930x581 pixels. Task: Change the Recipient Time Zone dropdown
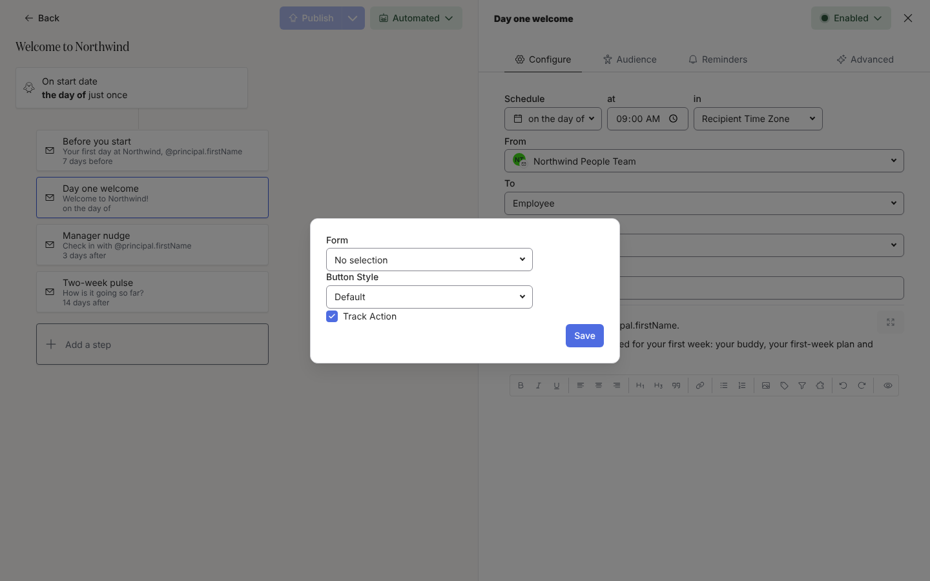758,119
